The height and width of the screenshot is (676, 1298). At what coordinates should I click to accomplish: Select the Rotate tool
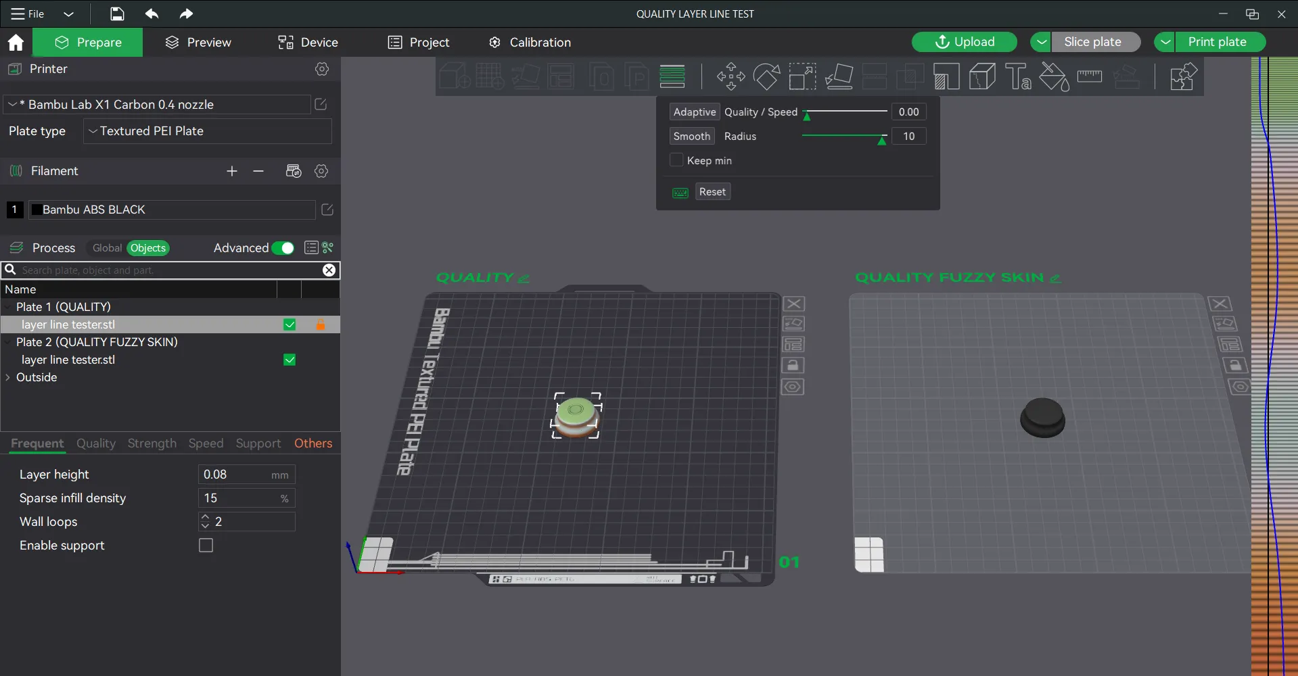tap(766, 76)
